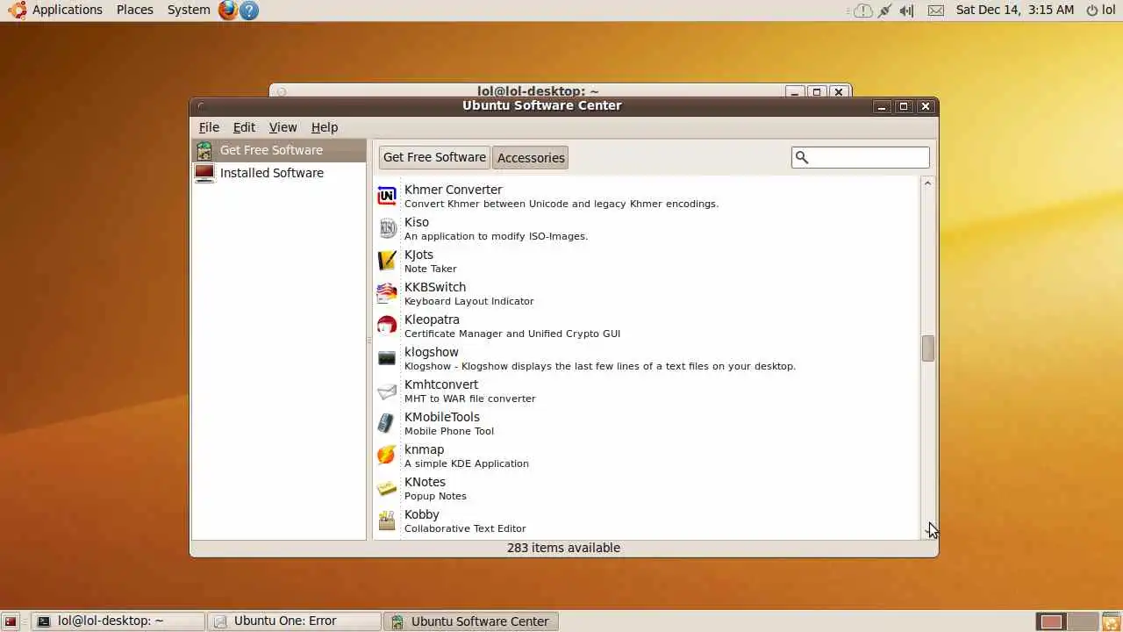Viewport: 1123px width, 632px height.
Task: Click the Kiso ISO-image app icon
Action: click(387, 228)
